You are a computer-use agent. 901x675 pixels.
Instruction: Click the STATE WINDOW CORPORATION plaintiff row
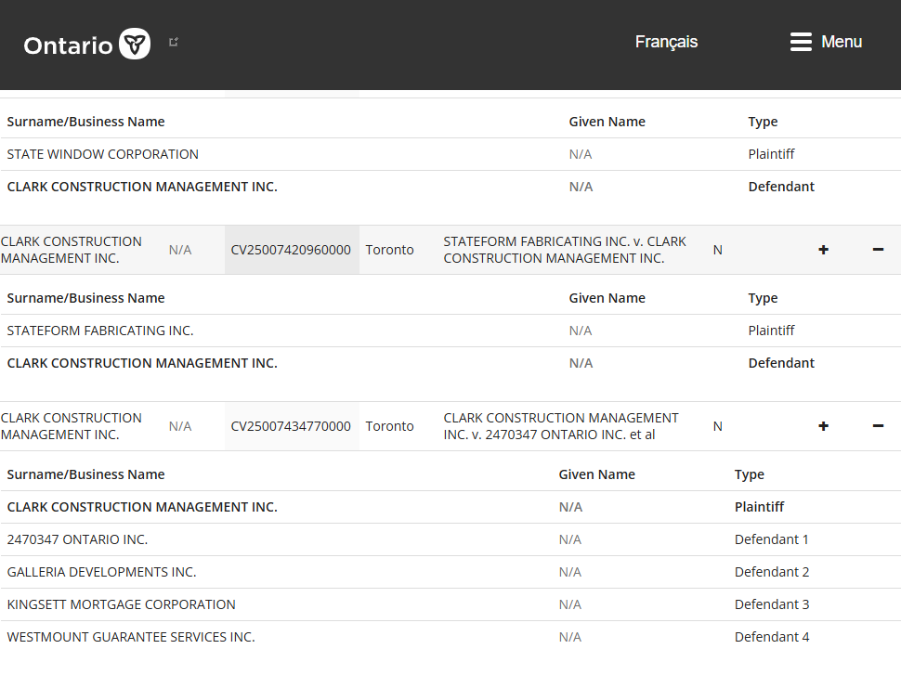(103, 154)
